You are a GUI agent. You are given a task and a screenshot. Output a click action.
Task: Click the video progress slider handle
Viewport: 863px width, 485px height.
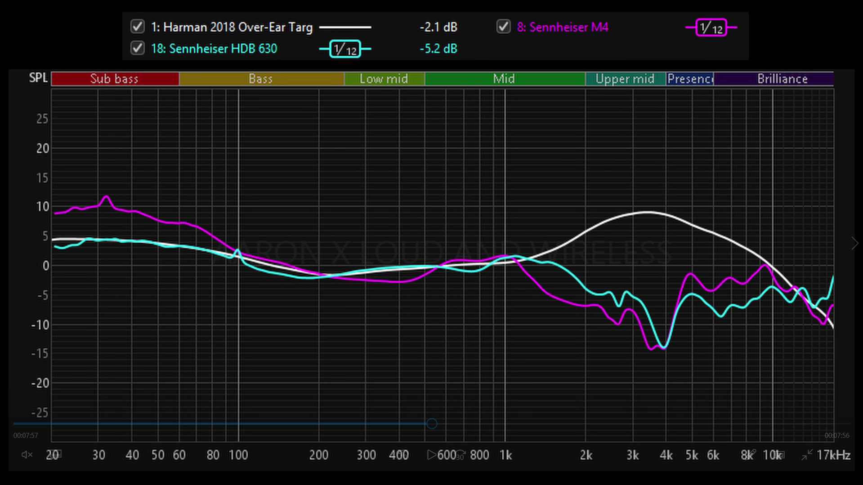pos(432,423)
